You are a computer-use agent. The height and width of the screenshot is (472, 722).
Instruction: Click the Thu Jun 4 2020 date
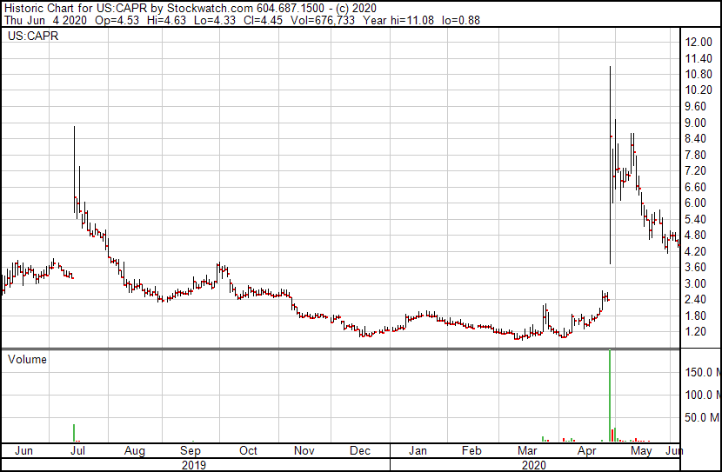45,20
